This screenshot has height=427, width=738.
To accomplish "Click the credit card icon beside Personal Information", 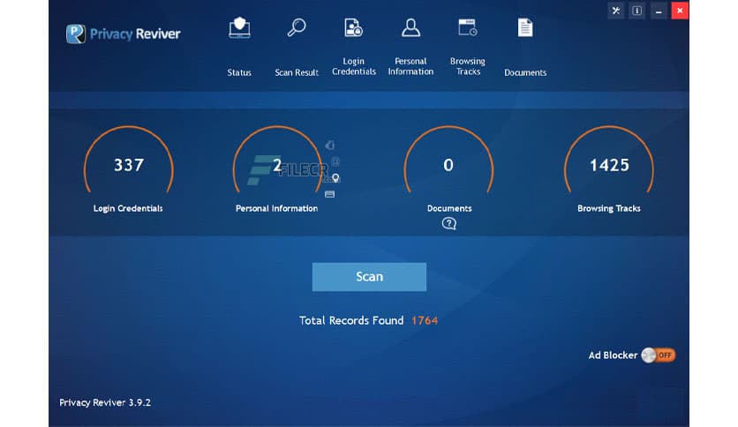I will [x=329, y=194].
